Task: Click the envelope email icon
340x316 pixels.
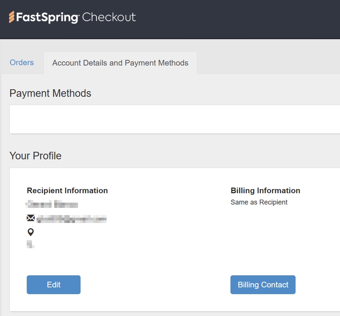Action: coord(30,218)
